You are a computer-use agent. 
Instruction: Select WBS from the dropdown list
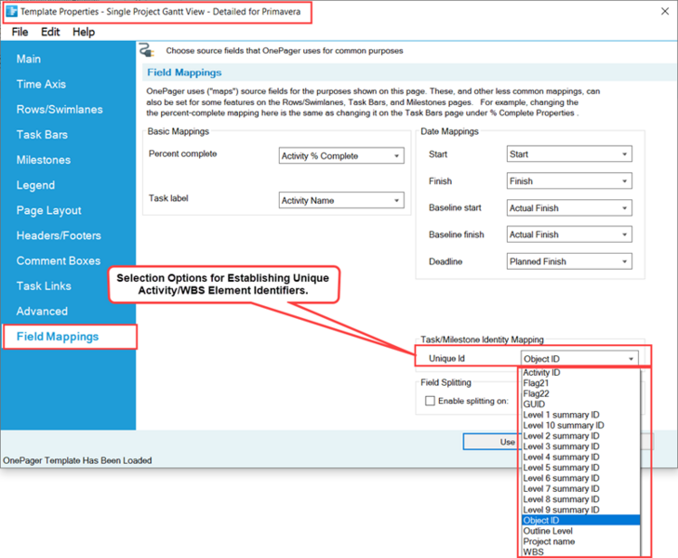point(579,551)
